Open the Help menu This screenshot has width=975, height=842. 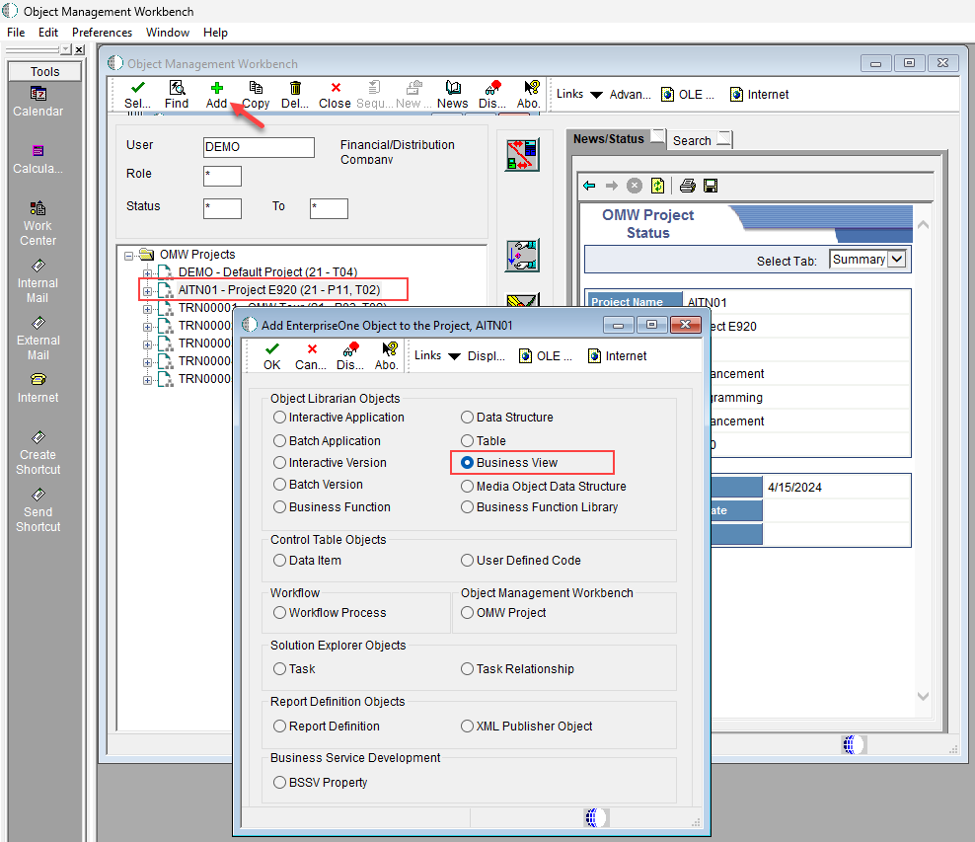(x=216, y=33)
